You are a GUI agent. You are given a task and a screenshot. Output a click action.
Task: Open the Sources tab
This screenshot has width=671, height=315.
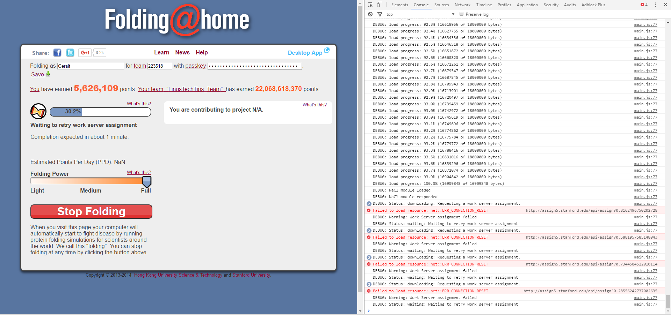(441, 5)
